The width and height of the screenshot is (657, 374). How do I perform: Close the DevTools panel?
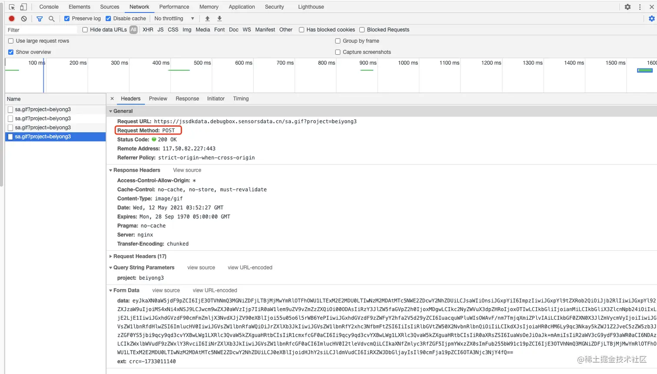(652, 7)
